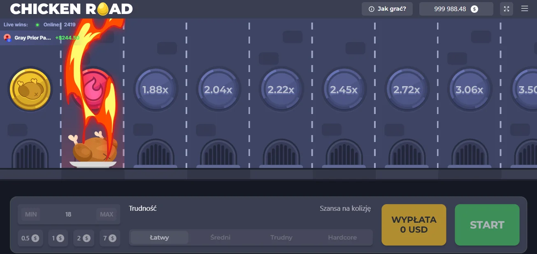This screenshot has height=254, width=537.
Task: Select the Średni difficulty
Action: pos(220,238)
